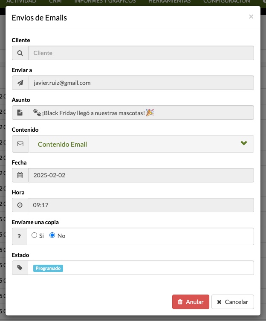Viewport: 266px width, 321px height.
Task: Expand the Contenido Email section
Action: (141, 144)
